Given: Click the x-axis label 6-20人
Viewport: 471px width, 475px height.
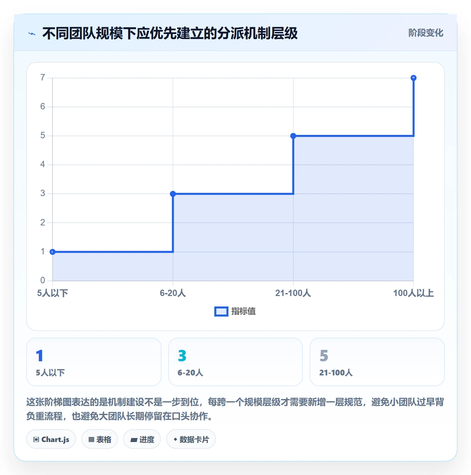Looking at the screenshot, I should point(173,293).
